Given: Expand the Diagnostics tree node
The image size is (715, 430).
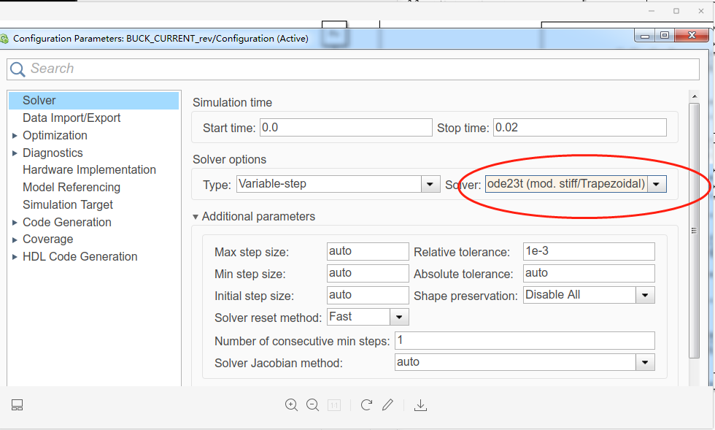Looking at the screenshot, I should click(x=15, y=153).
